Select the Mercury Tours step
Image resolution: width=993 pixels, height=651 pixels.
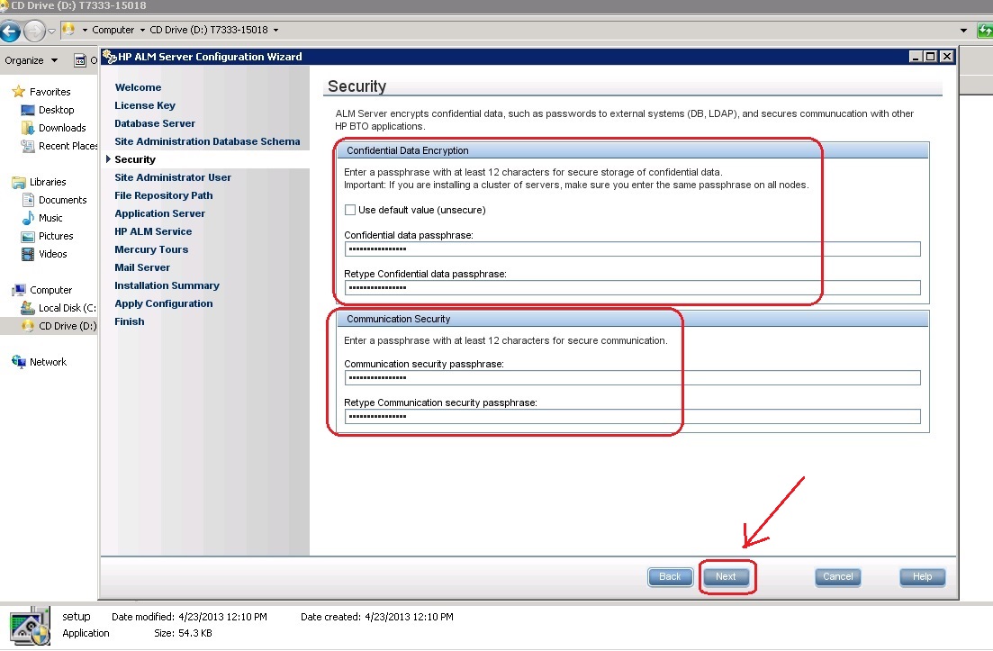pyautogui.click(x=151, y=249)
